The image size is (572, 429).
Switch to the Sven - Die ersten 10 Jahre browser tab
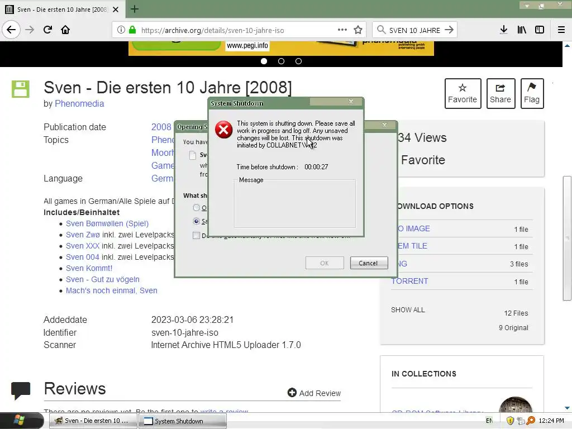pos(62,9)
